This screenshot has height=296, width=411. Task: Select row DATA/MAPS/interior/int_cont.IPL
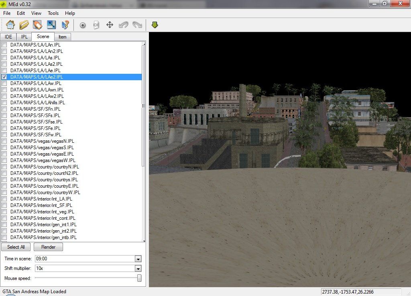click(71, 218)
